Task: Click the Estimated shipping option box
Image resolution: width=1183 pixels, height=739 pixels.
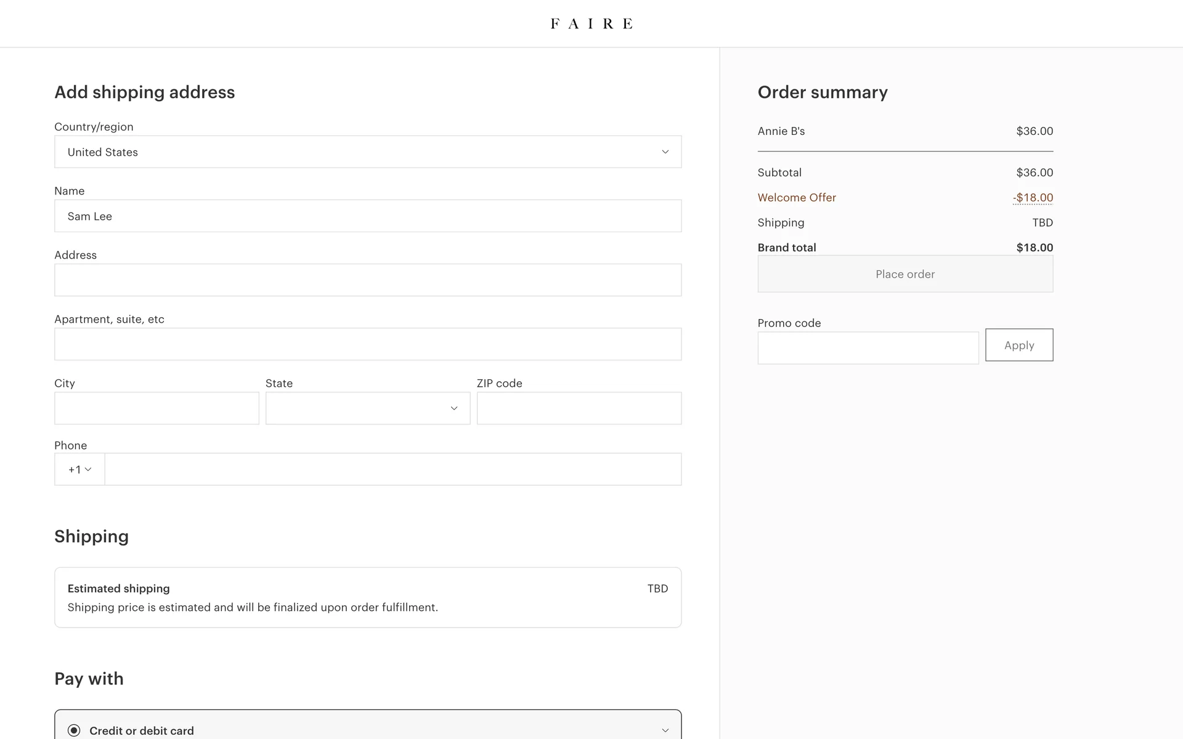Action: coord(367,597)
